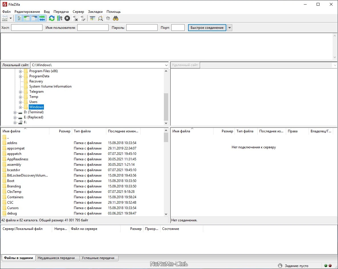Expand D: (Terminal) drive node
Image resolution: width=338 pixels, height=269 pixels.
(15, 112)
